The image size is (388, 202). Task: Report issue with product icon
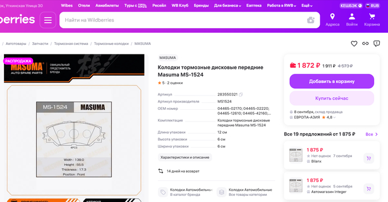376,44
